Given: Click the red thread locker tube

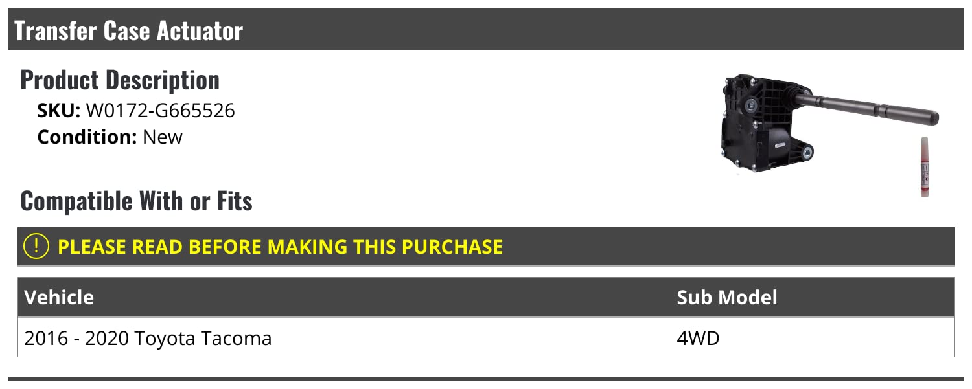Looking at the screenshot, I should 924,166.
